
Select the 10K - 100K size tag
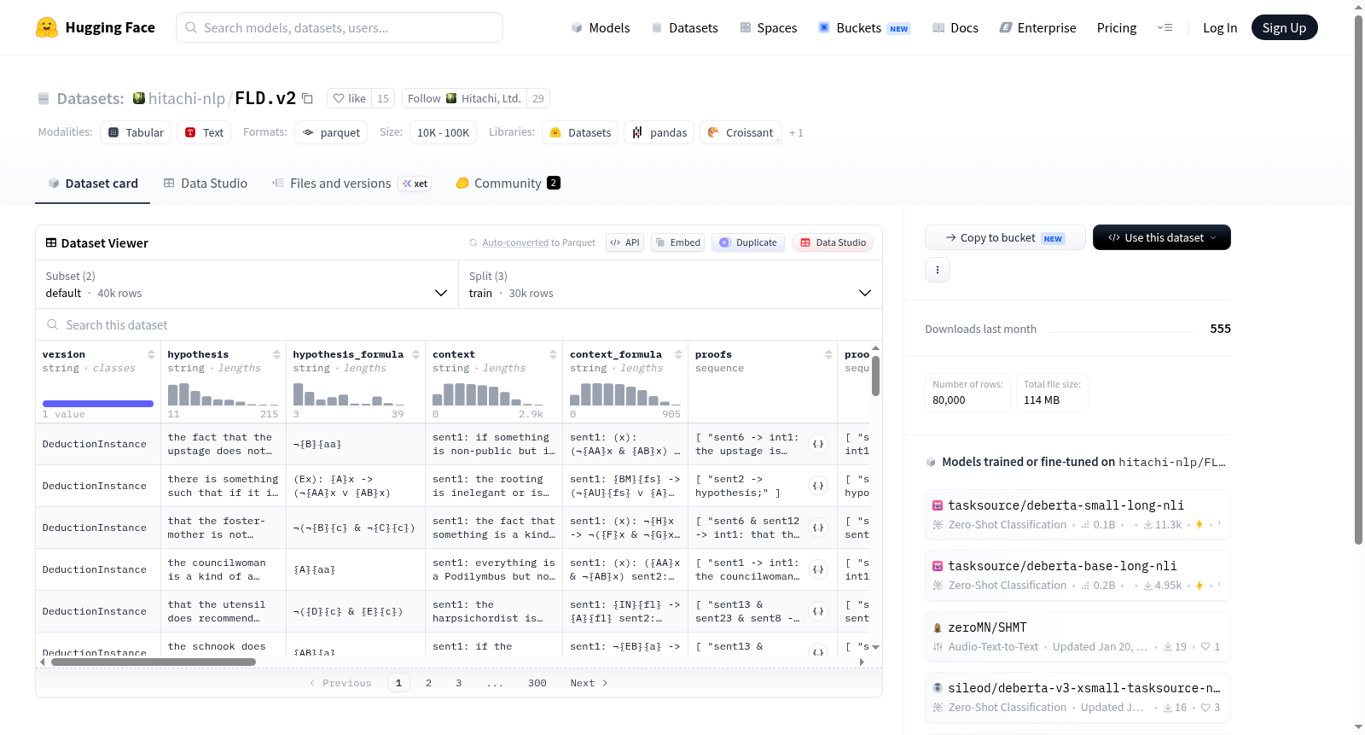[444, 132]
